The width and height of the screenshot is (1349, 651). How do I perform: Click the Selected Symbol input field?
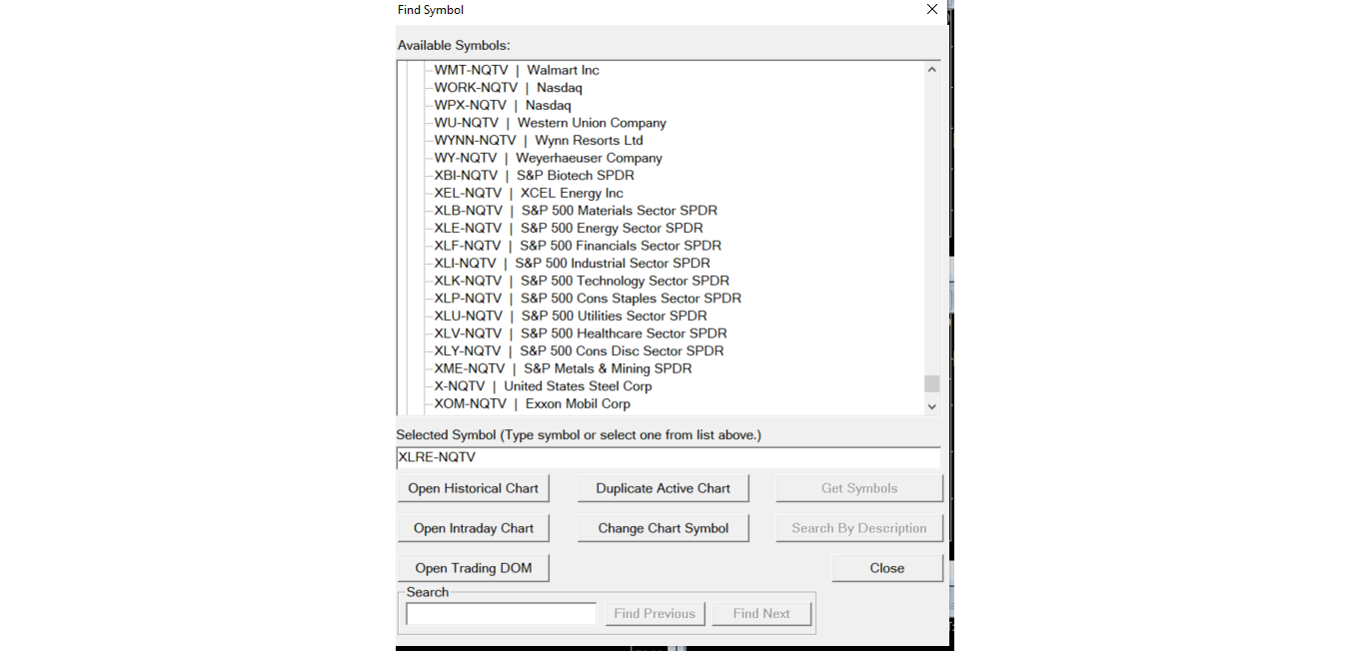tap(669, 457)
